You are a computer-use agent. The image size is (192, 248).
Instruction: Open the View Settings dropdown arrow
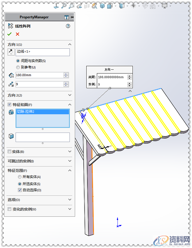click(171, 6)
